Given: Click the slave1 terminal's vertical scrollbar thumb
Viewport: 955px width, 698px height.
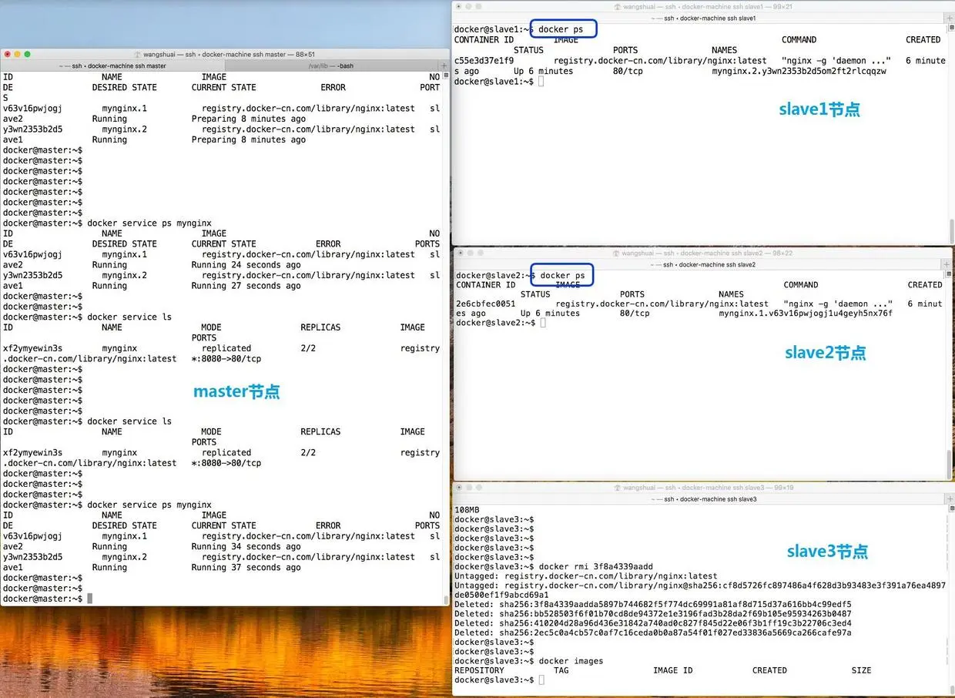Looking at the screenshot, I should click(950, 230).
